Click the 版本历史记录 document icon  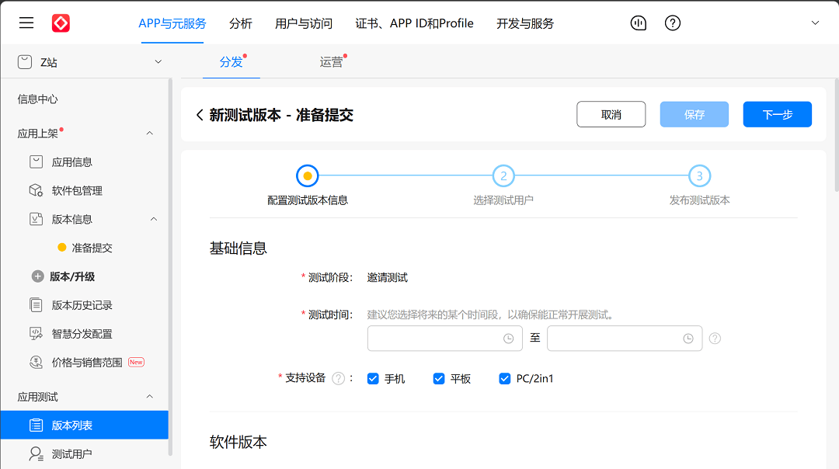(x=36, y=305)
